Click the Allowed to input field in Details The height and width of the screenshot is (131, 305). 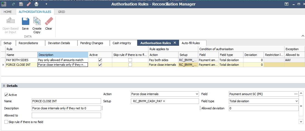pos(66,115)
